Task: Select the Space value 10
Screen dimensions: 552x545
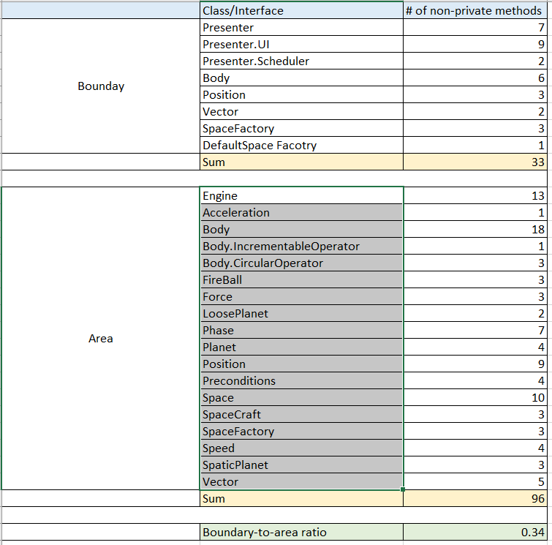Action: point(475,398)
